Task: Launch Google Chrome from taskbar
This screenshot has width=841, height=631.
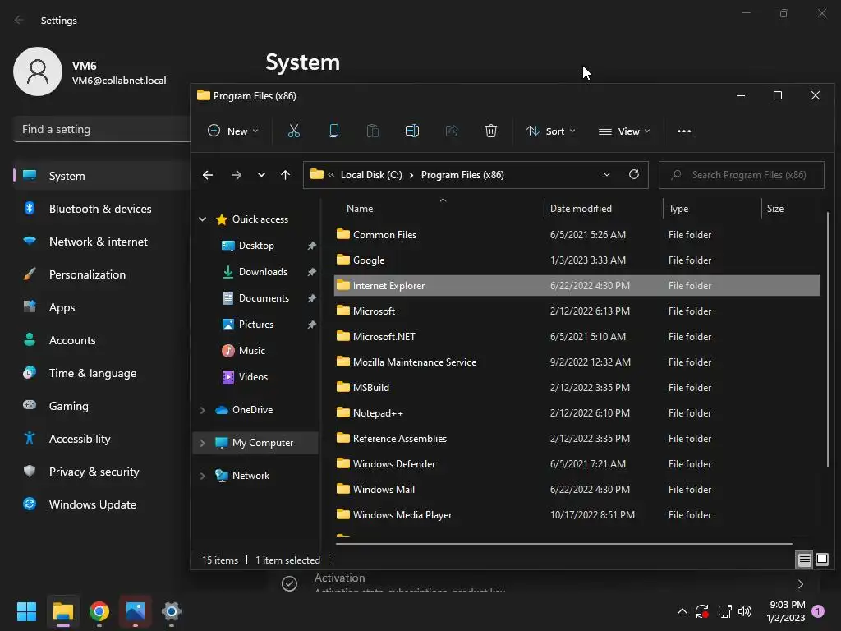Action: [99, 611]
